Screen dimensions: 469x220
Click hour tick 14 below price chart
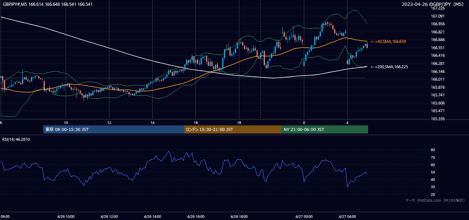tap(152, 122)
